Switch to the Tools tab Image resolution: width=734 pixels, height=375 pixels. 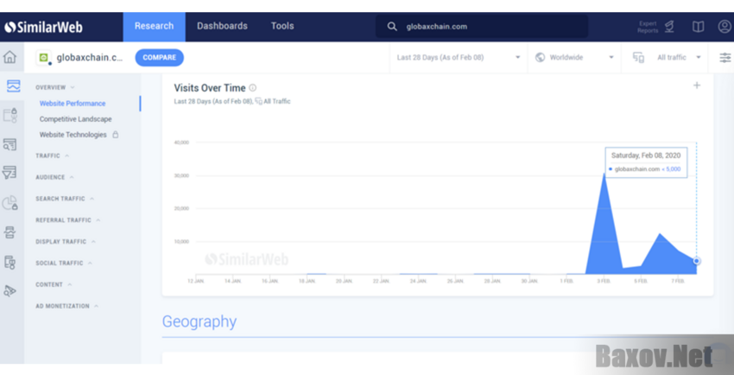pyautogui.click(x=282, y=27)
